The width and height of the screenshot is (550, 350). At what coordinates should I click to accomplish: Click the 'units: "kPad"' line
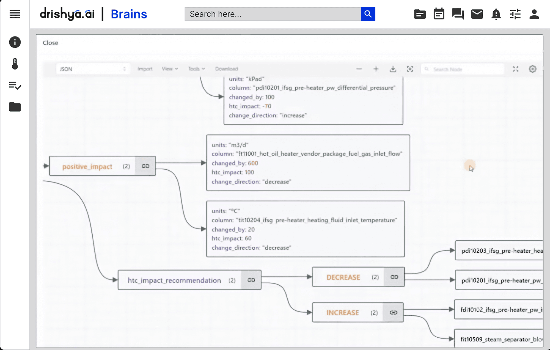[247, 79]
